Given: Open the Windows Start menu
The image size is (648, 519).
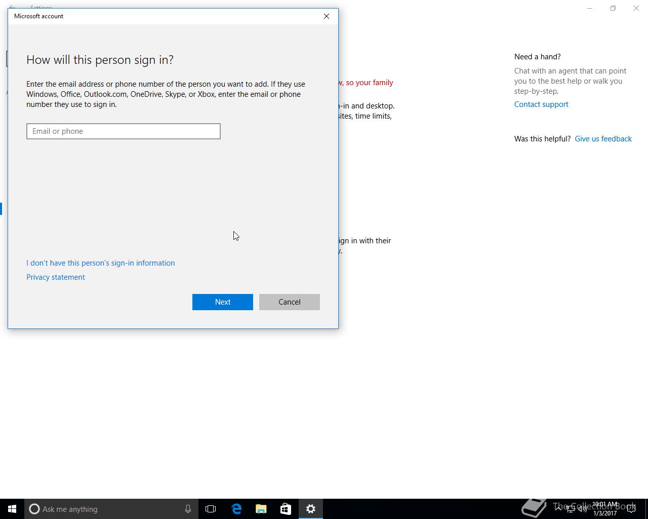Looking at the screenshot, I should click(12, 509).
